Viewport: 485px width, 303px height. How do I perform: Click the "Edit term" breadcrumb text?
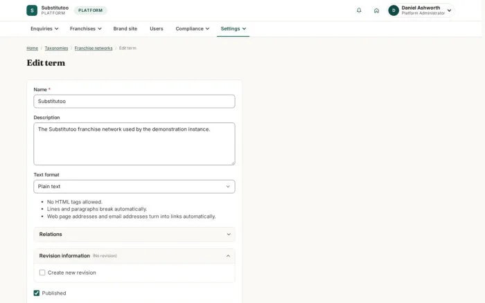(x=127, y=48)
